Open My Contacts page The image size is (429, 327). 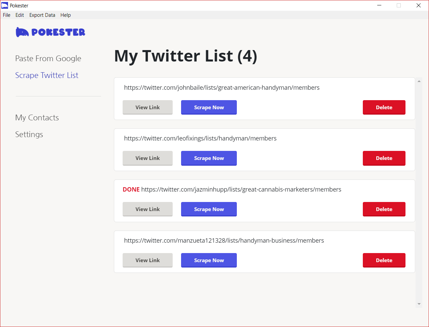coord(37,118)
